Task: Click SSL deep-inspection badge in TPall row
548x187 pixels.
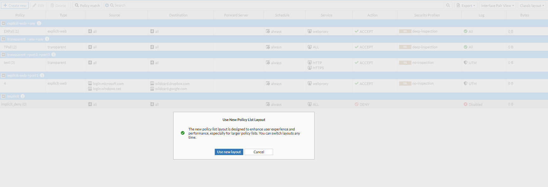Action: click(x=405, y=47)
